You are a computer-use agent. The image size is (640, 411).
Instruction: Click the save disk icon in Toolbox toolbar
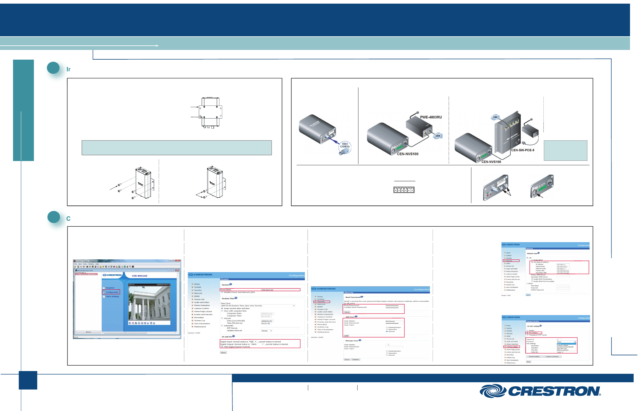coord(78,267)
